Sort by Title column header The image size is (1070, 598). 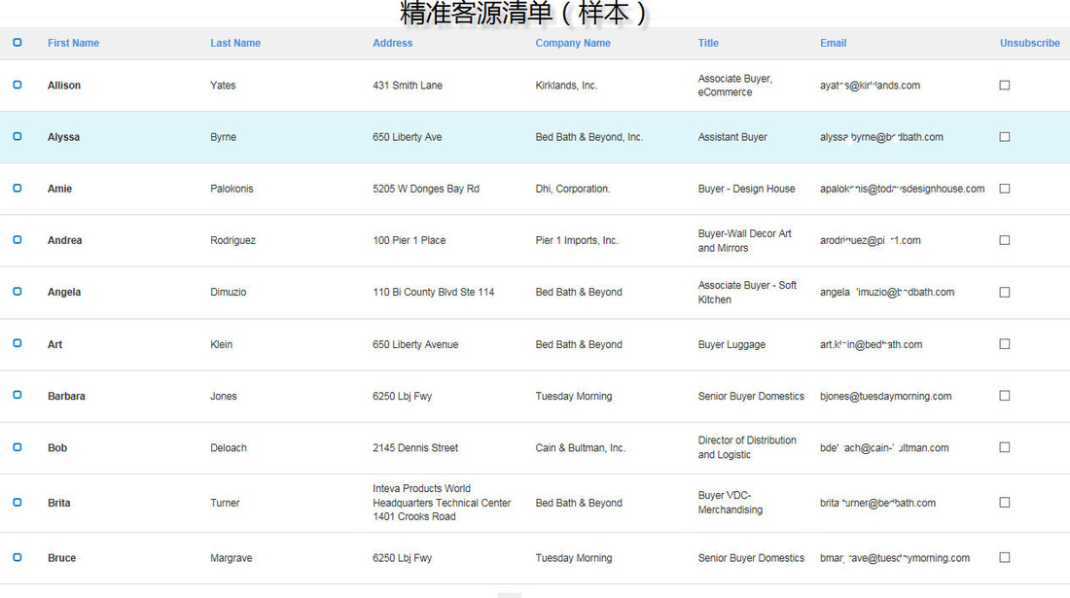pos(708,43)
